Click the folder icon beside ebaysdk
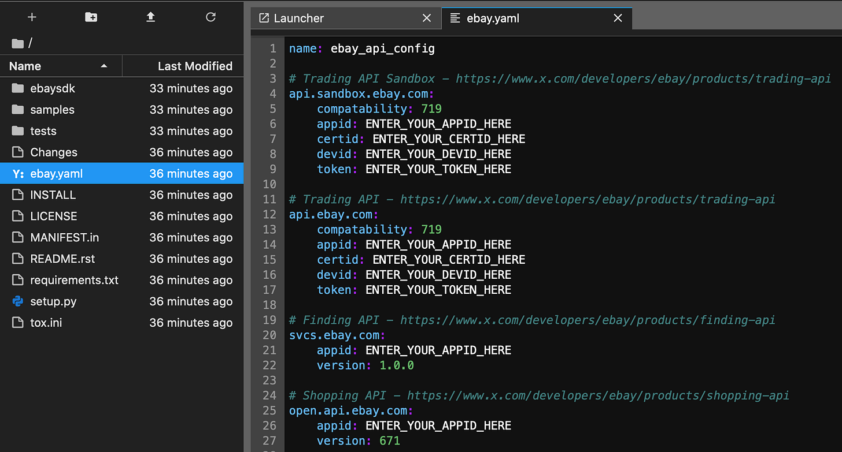The height and width of the screenshot is (452, 842). (17, 88)
